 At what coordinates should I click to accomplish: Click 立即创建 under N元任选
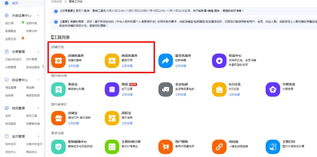[x=234, y=95]
